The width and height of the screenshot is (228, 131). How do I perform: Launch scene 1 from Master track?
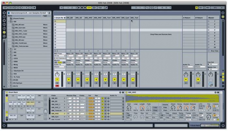click(x=209, y=21)
